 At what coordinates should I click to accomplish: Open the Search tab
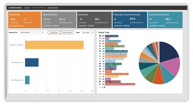(x=27, y=8)
